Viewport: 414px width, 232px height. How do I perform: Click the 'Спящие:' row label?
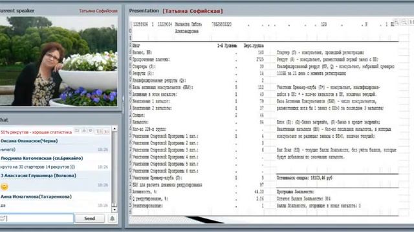[x=138, y=115]
